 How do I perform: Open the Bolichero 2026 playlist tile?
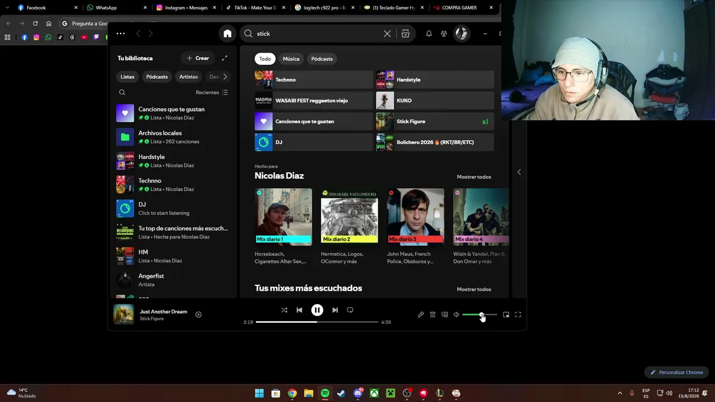coord(435,142)
